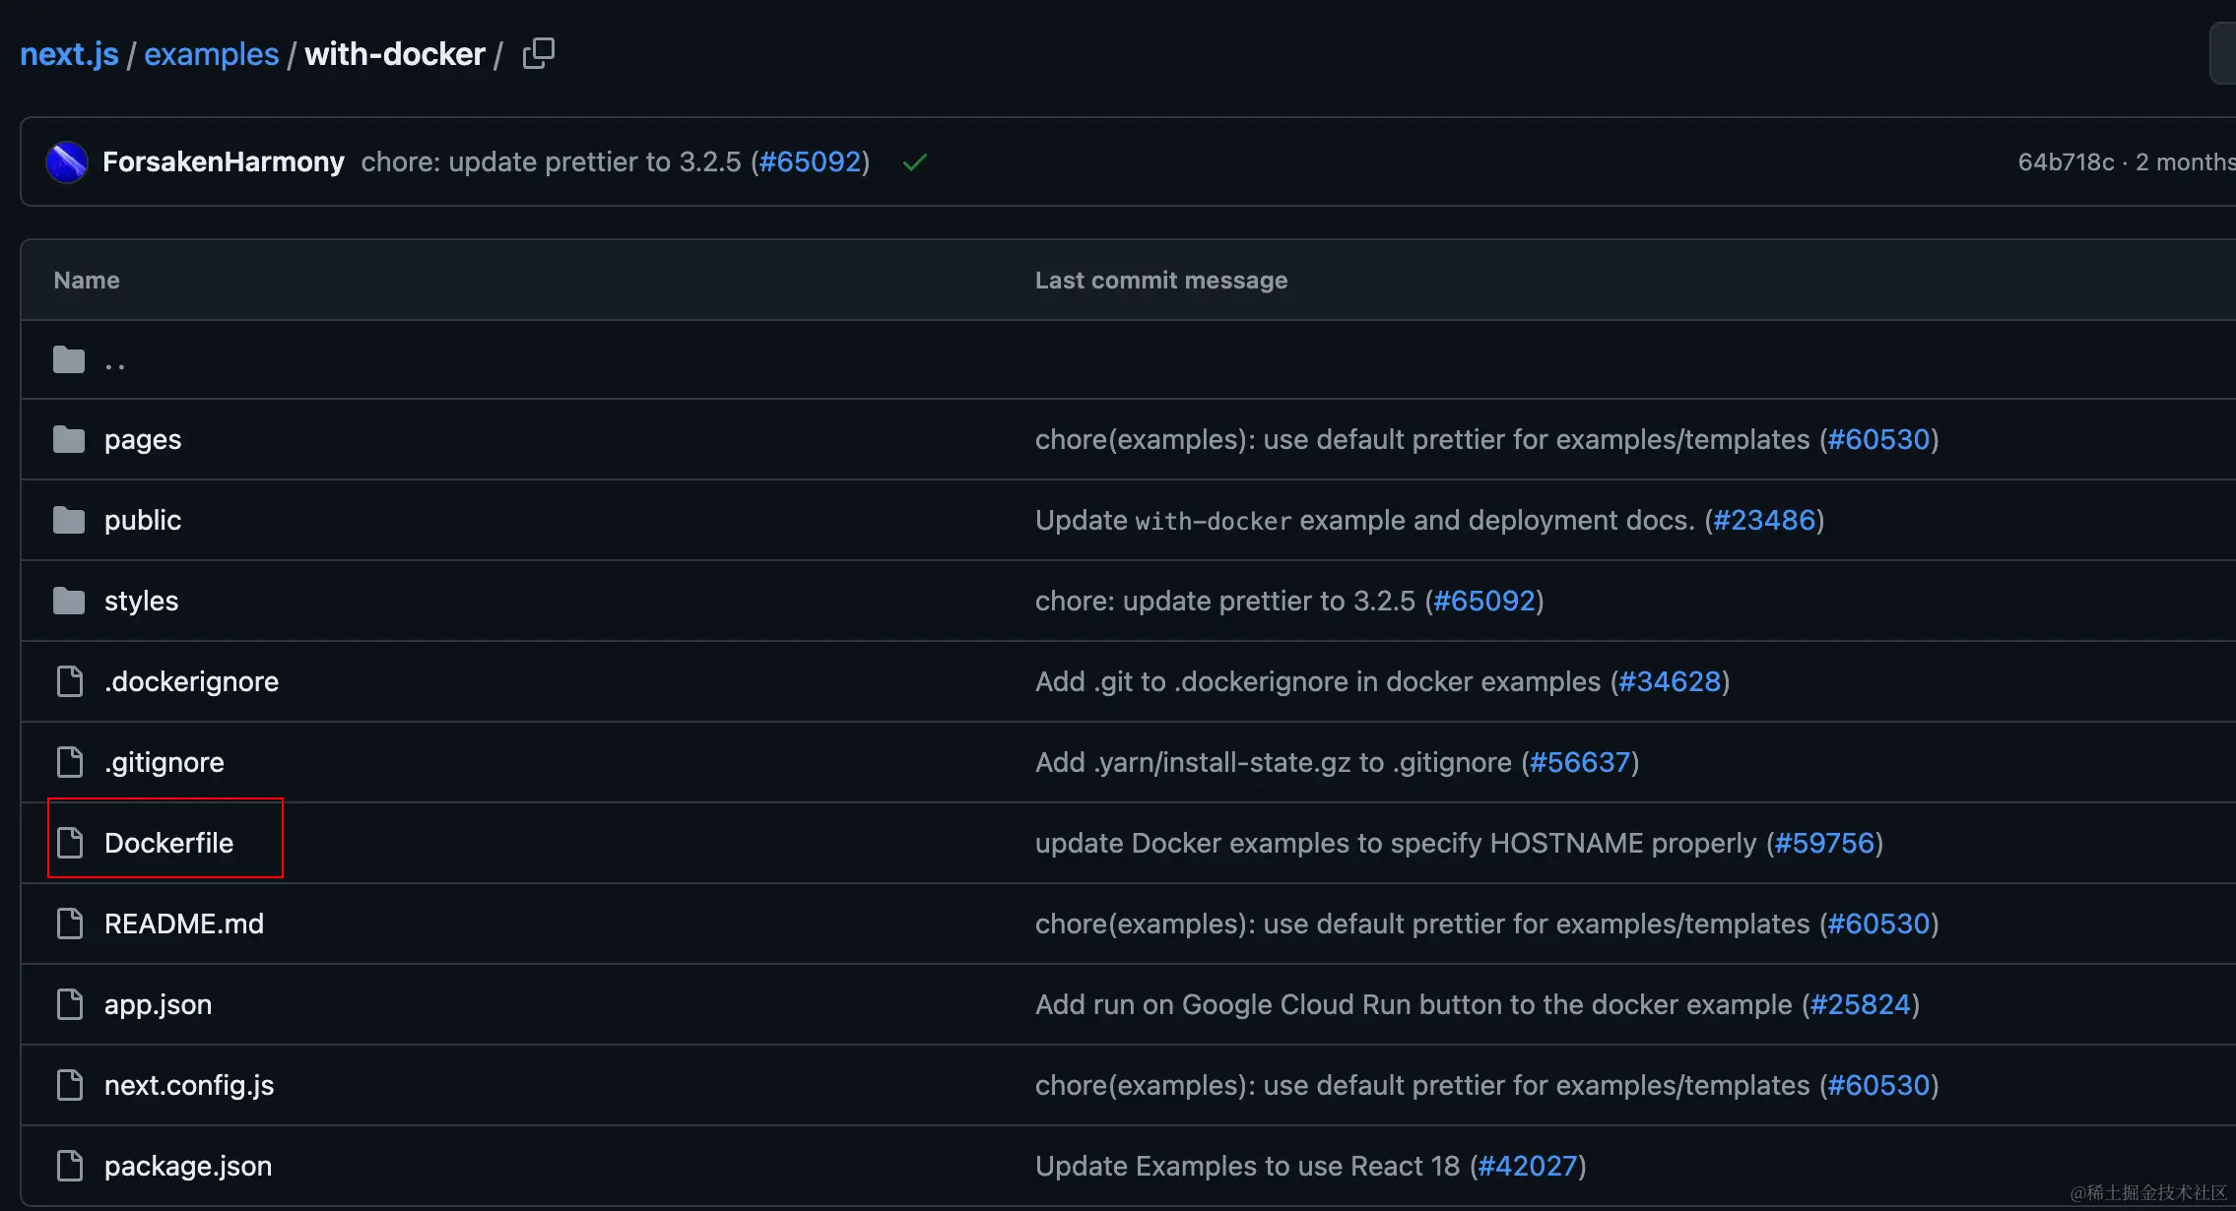
Task: Open commit 'update Docker examples to specify HOSTNAME properly'
Action: (1396, 843)
